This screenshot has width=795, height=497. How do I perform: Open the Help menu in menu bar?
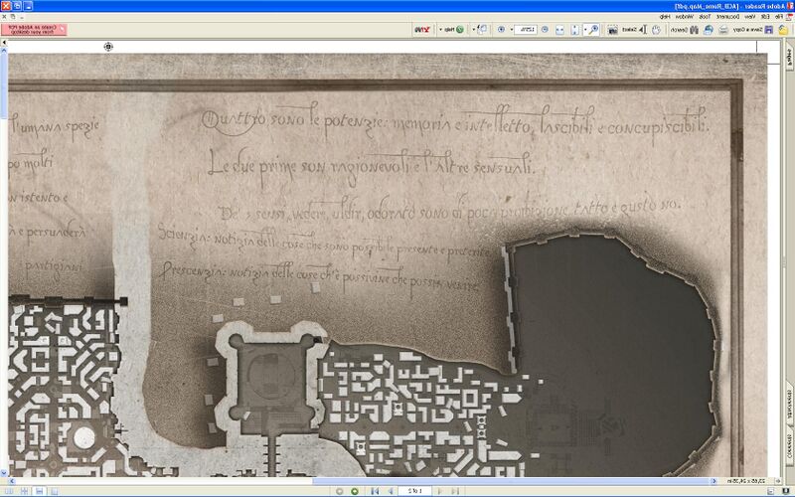tap(664, 17)
